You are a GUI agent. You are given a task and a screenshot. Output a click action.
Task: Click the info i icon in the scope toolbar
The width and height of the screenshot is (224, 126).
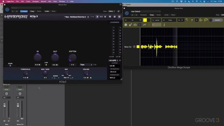[x=164, y=25]
